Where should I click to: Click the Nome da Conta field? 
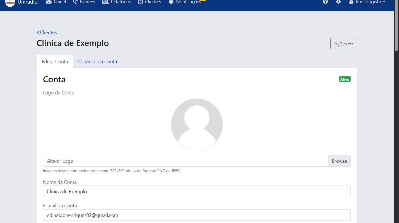point(197,192)
